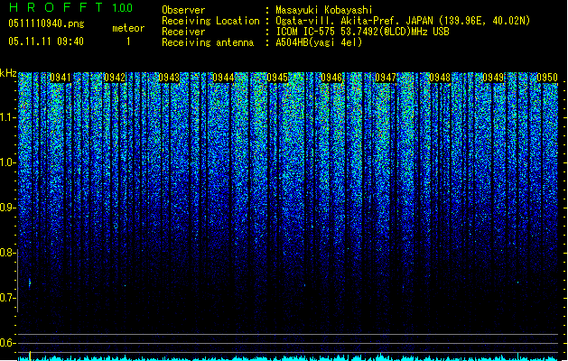Click the kHz axis unit label
This screenshot has height=361, width=568.
pos(8,73)
